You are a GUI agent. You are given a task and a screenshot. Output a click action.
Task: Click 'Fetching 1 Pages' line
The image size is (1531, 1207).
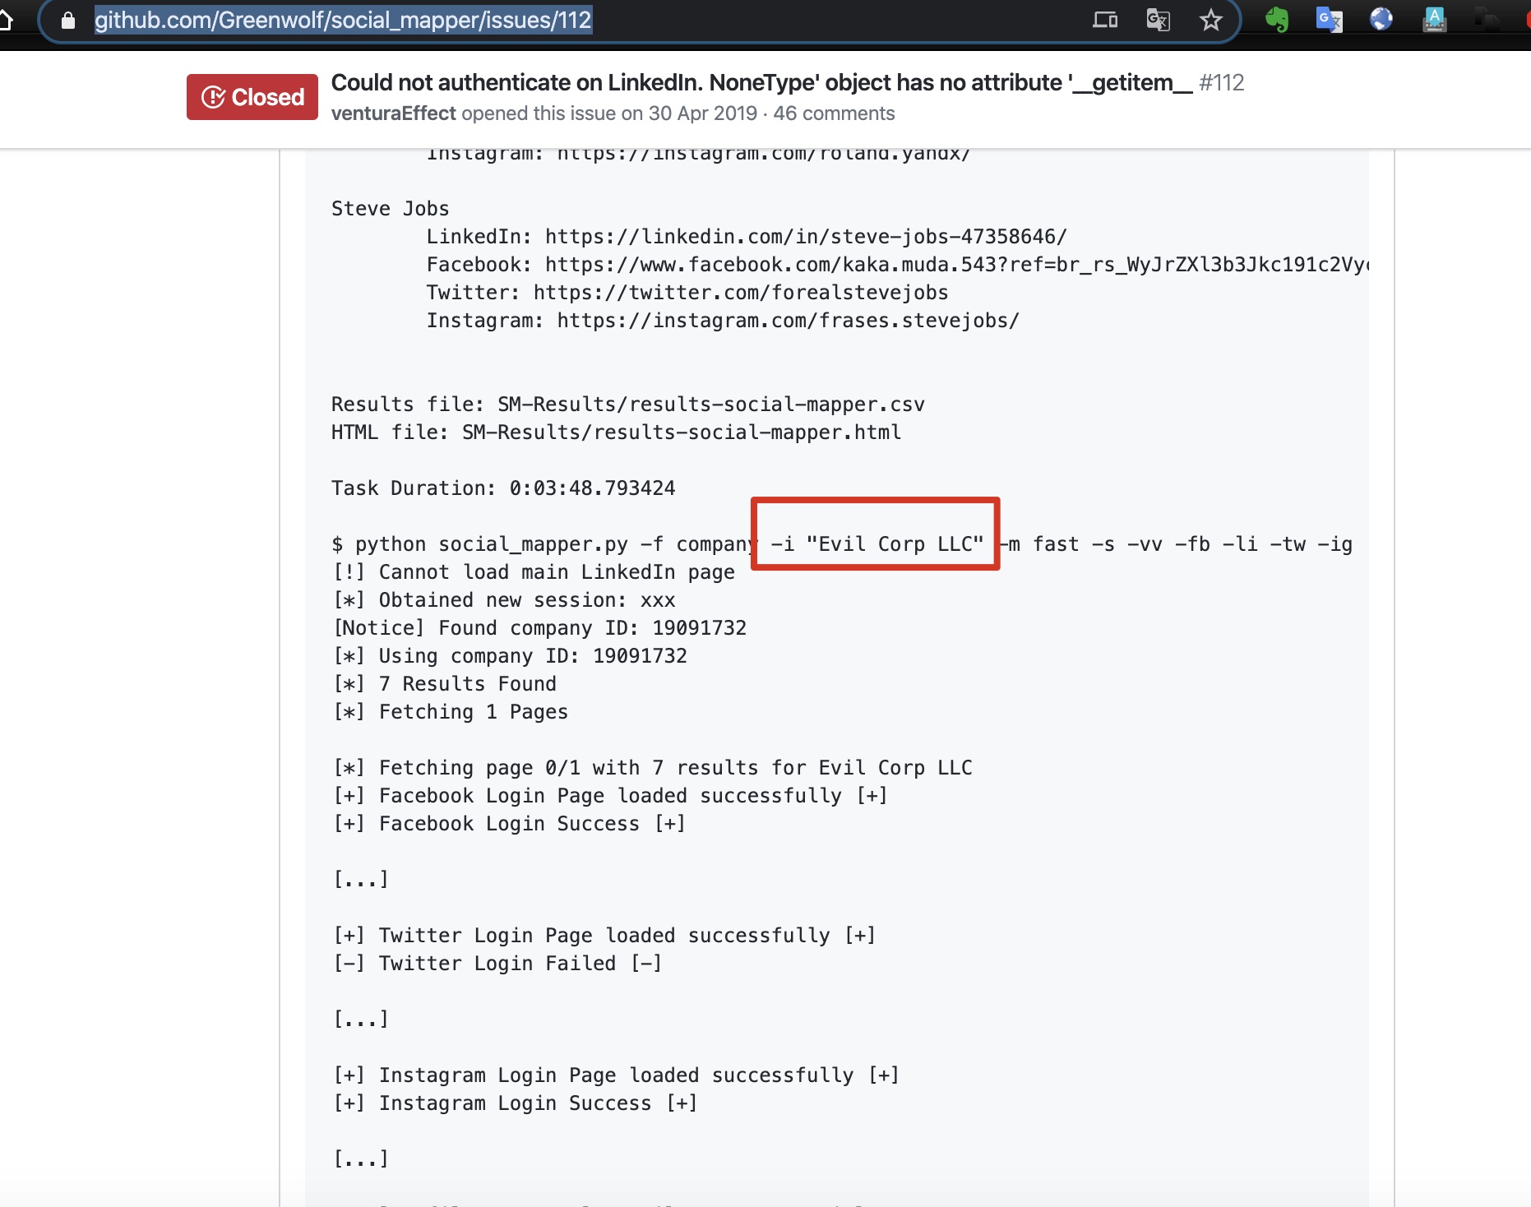point(450,712)
